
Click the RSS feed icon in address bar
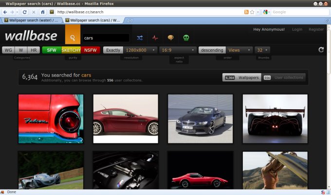tap(246, 12)
